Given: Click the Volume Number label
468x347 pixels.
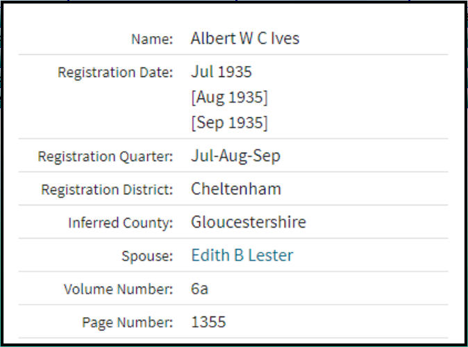Looking at the screenshot, I should [x=118, y=289].
